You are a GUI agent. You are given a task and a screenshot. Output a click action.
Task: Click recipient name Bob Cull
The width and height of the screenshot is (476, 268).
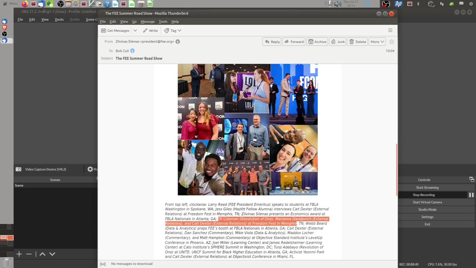coord(122,51)
